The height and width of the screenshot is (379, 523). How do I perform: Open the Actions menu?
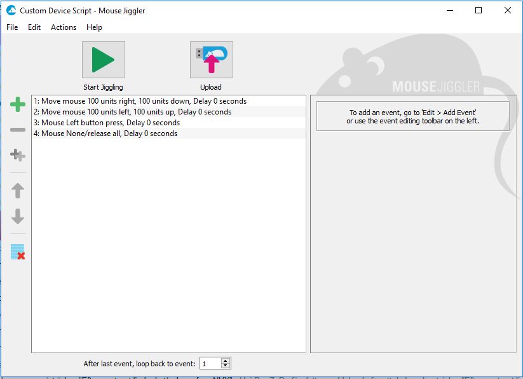(x=64, y=27)
